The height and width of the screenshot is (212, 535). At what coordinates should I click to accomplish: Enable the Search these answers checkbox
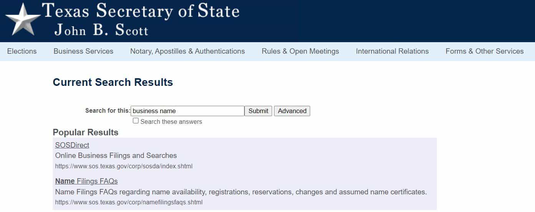(x=136, y=121)
